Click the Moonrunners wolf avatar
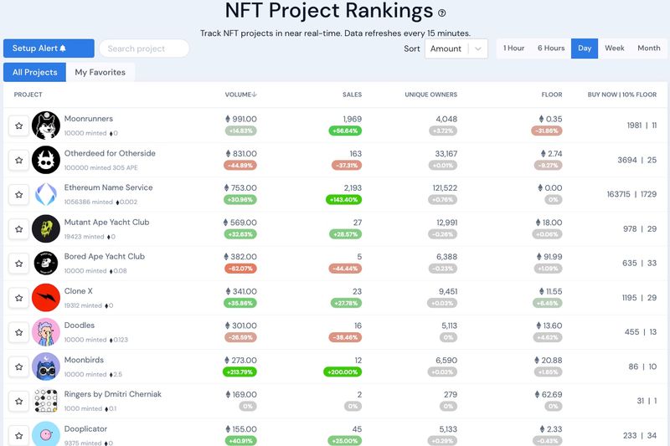This screenshot has height=446, width=670. (x=46, y=126)
